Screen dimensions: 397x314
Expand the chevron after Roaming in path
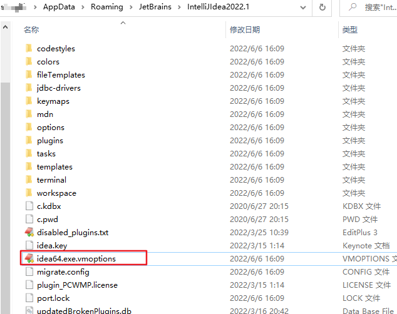131,7
